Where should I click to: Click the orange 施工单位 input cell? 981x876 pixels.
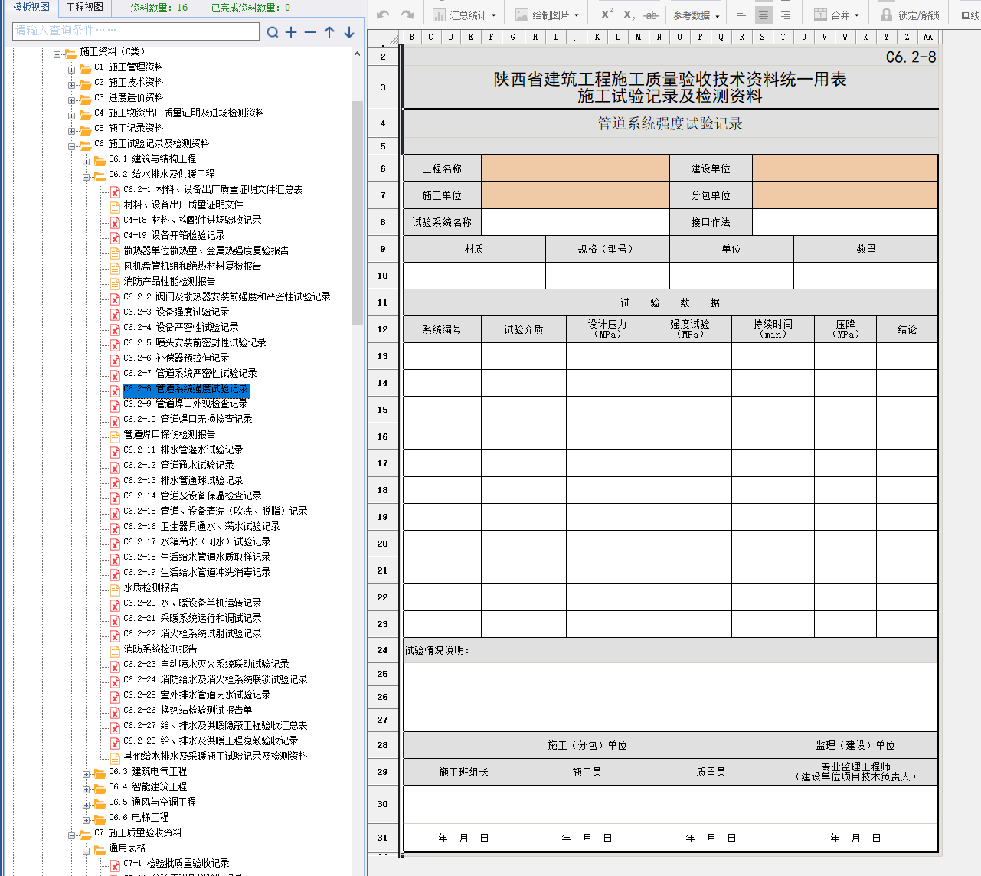pyautogui.click(x=575, y=195)
